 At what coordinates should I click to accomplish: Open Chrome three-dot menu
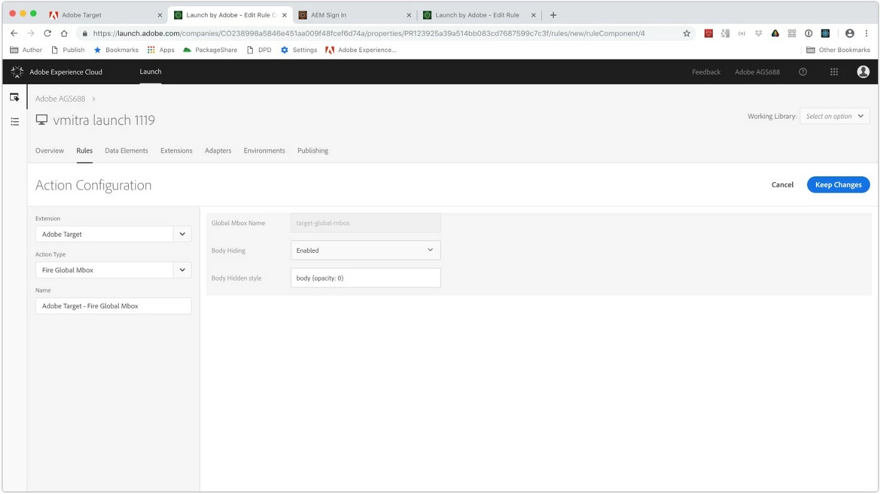(867, 33)
